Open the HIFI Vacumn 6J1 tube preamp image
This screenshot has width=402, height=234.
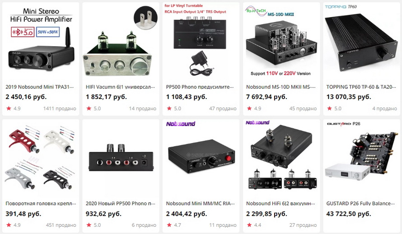[121, 41]
